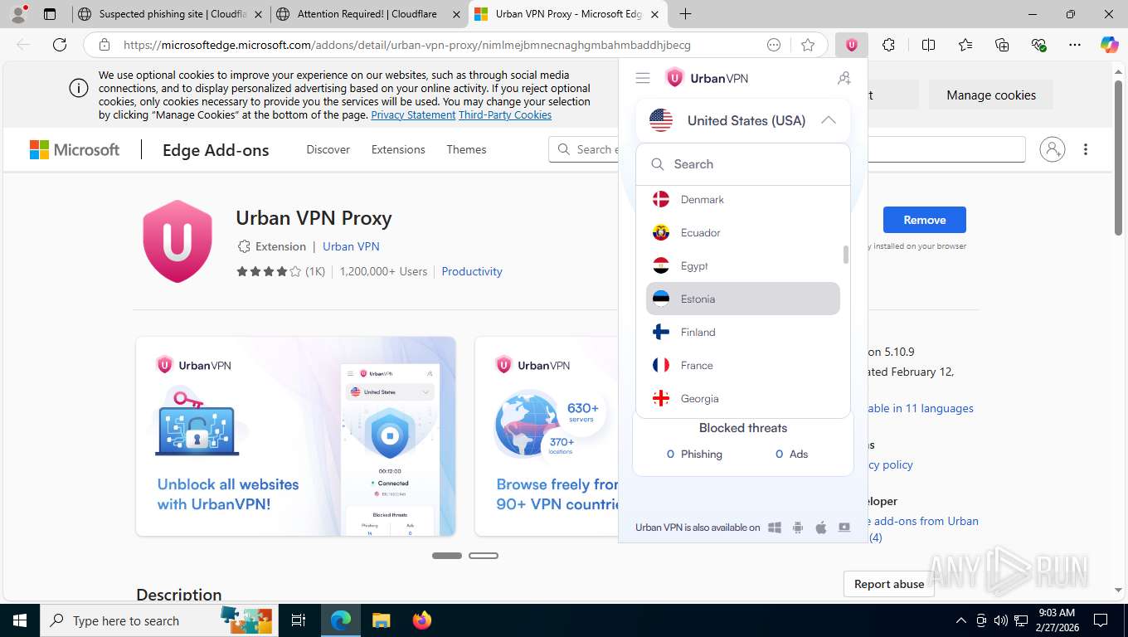Image resolution: width=1128 pixels, height=637 pixels.
Task: Click the Apple platform icon in Urban VPN
Action: (x=821, y=528)
